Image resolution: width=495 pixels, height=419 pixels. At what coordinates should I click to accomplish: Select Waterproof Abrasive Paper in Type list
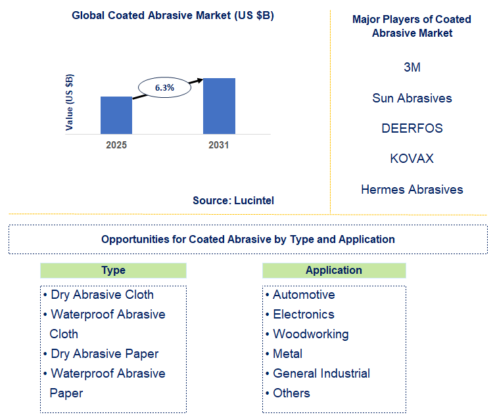pyautogui.click(x=107, y=383)
